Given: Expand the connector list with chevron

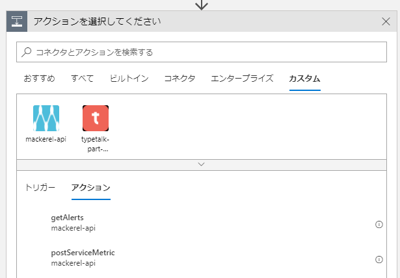Looking at the screenshot, I should click(x=202, y=165).
